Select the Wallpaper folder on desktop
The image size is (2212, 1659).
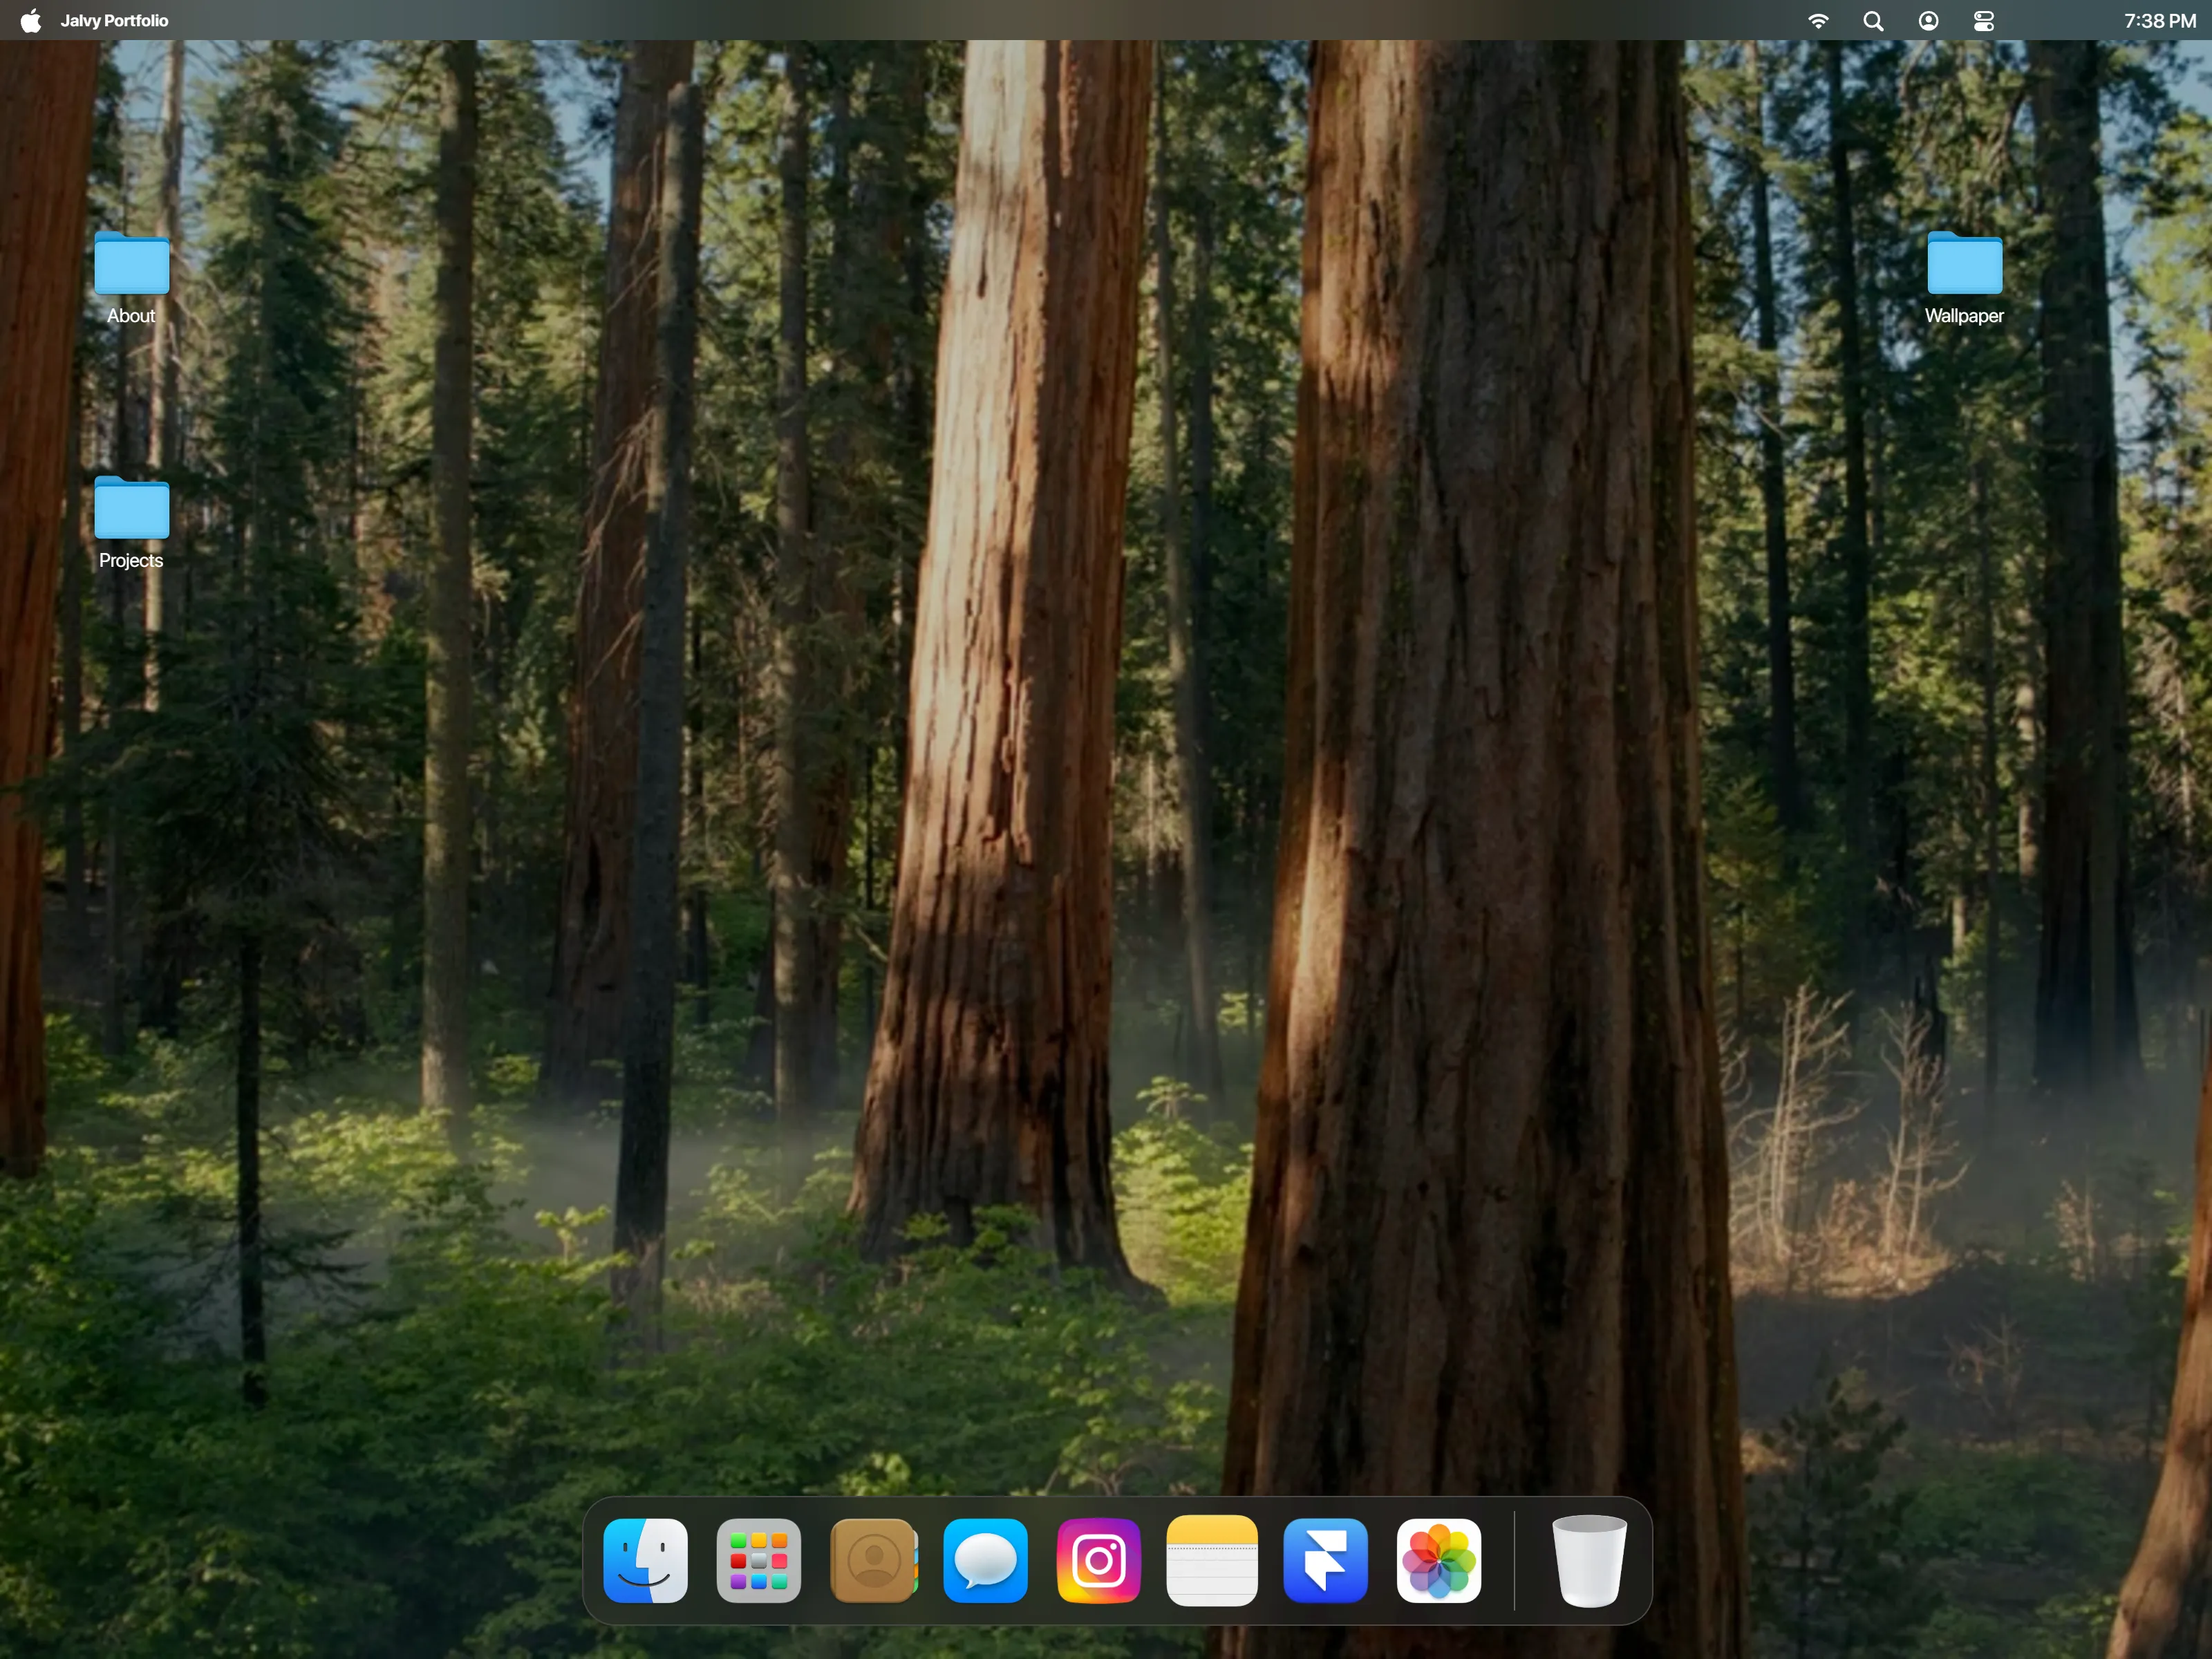click(1964, 278)
